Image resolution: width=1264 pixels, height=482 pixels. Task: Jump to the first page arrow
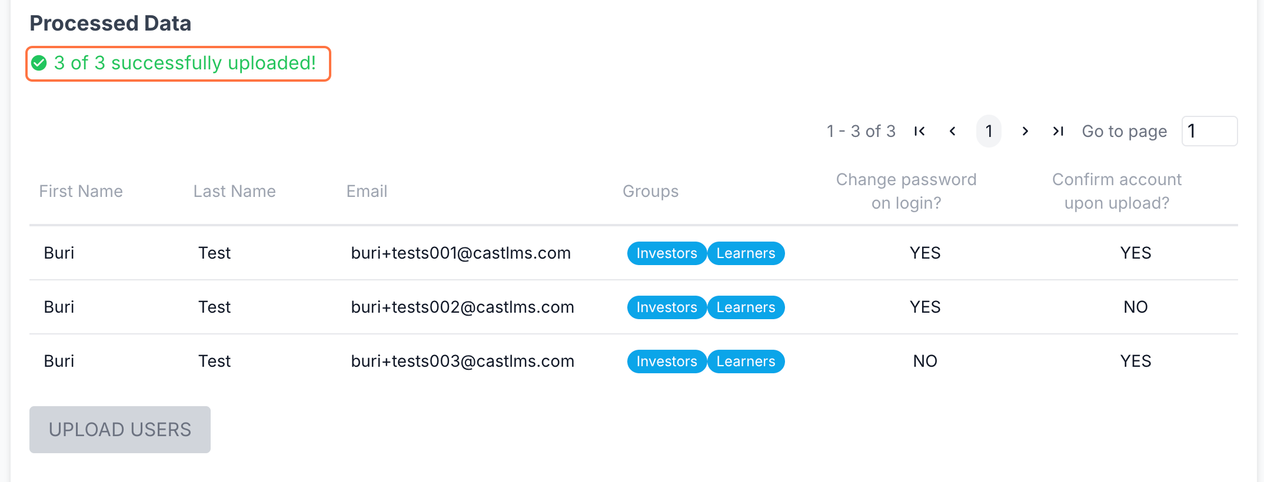click(919, 131)
